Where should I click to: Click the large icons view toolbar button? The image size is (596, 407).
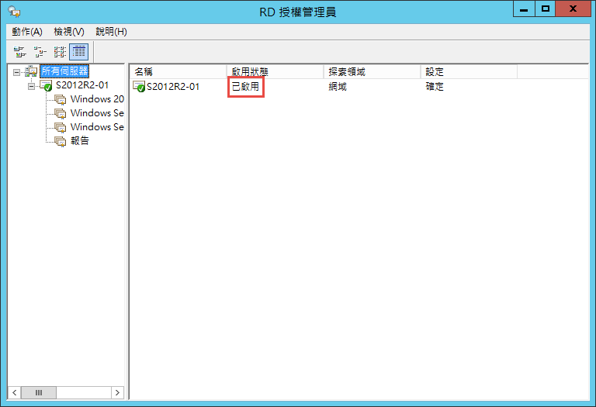pos(19,52)
